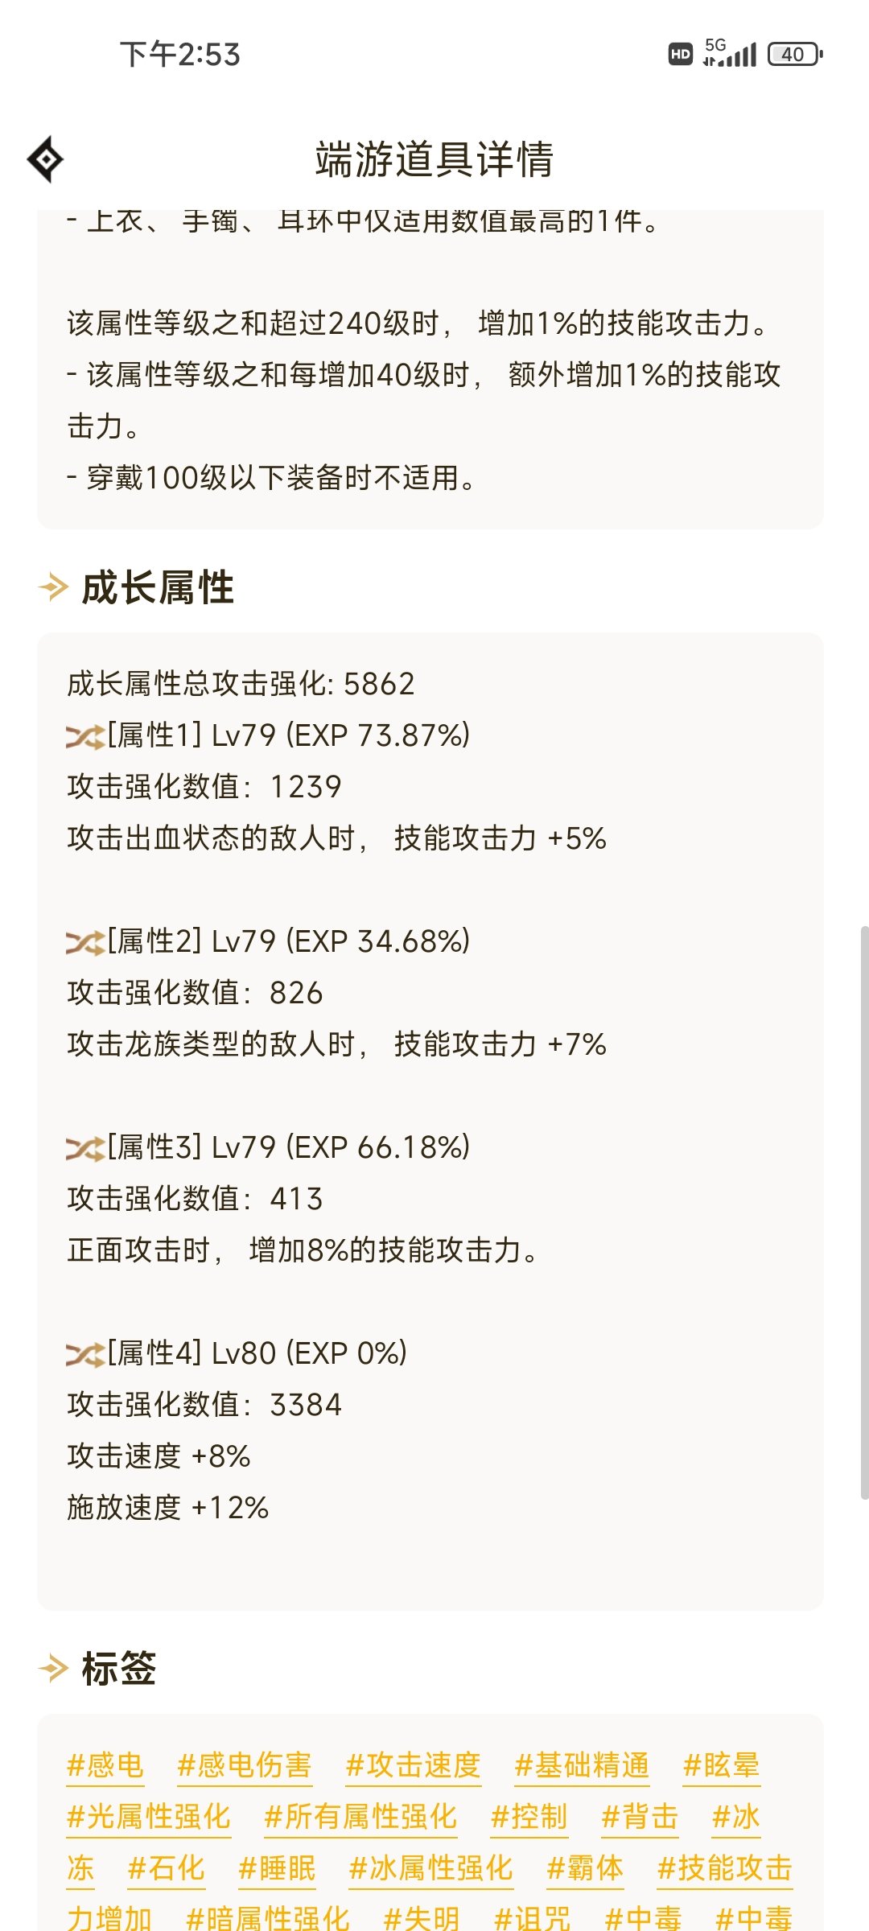Tap the arrow icon next to 成长属性
869x1931 pixels.
[x=54, y=587]
